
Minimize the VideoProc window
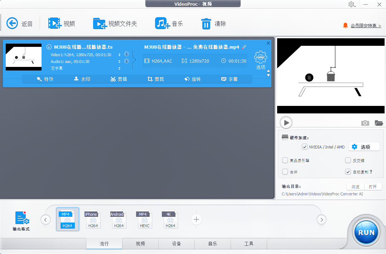point(366,4)
